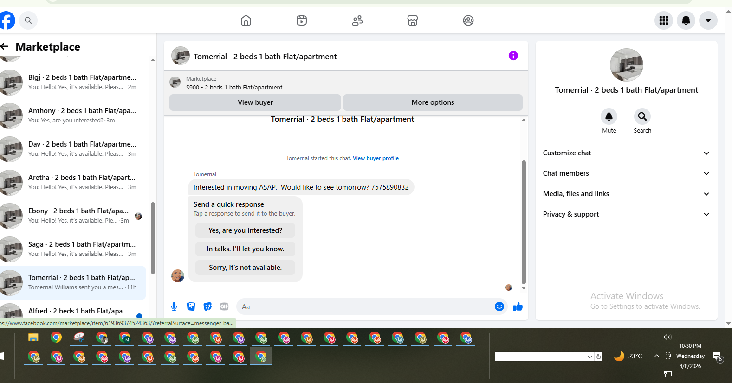Click the taskbar volume speaker icon
Screen dimensions: 732x383
click(x=667, y=337)
